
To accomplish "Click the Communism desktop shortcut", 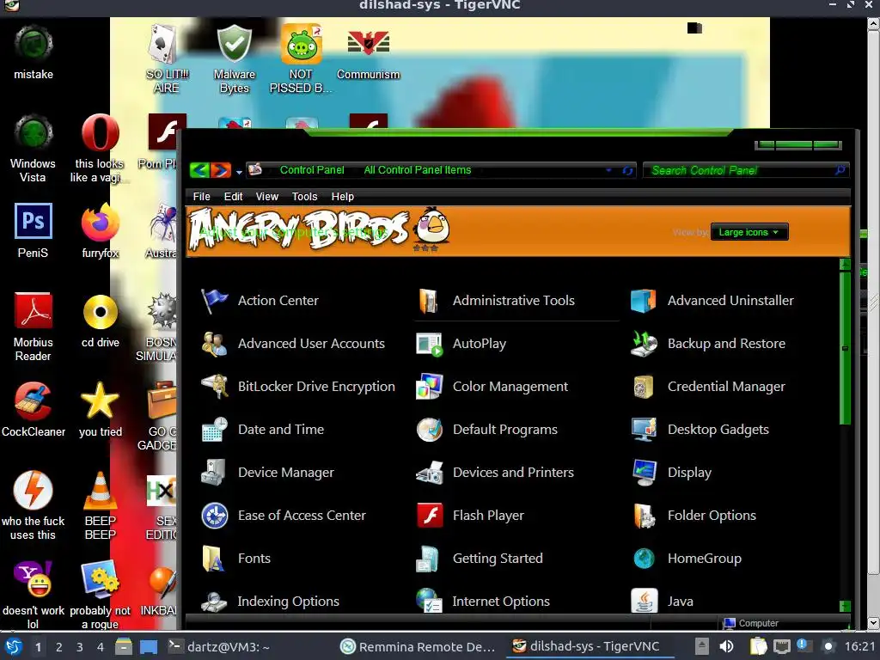I will pos(368,53).
